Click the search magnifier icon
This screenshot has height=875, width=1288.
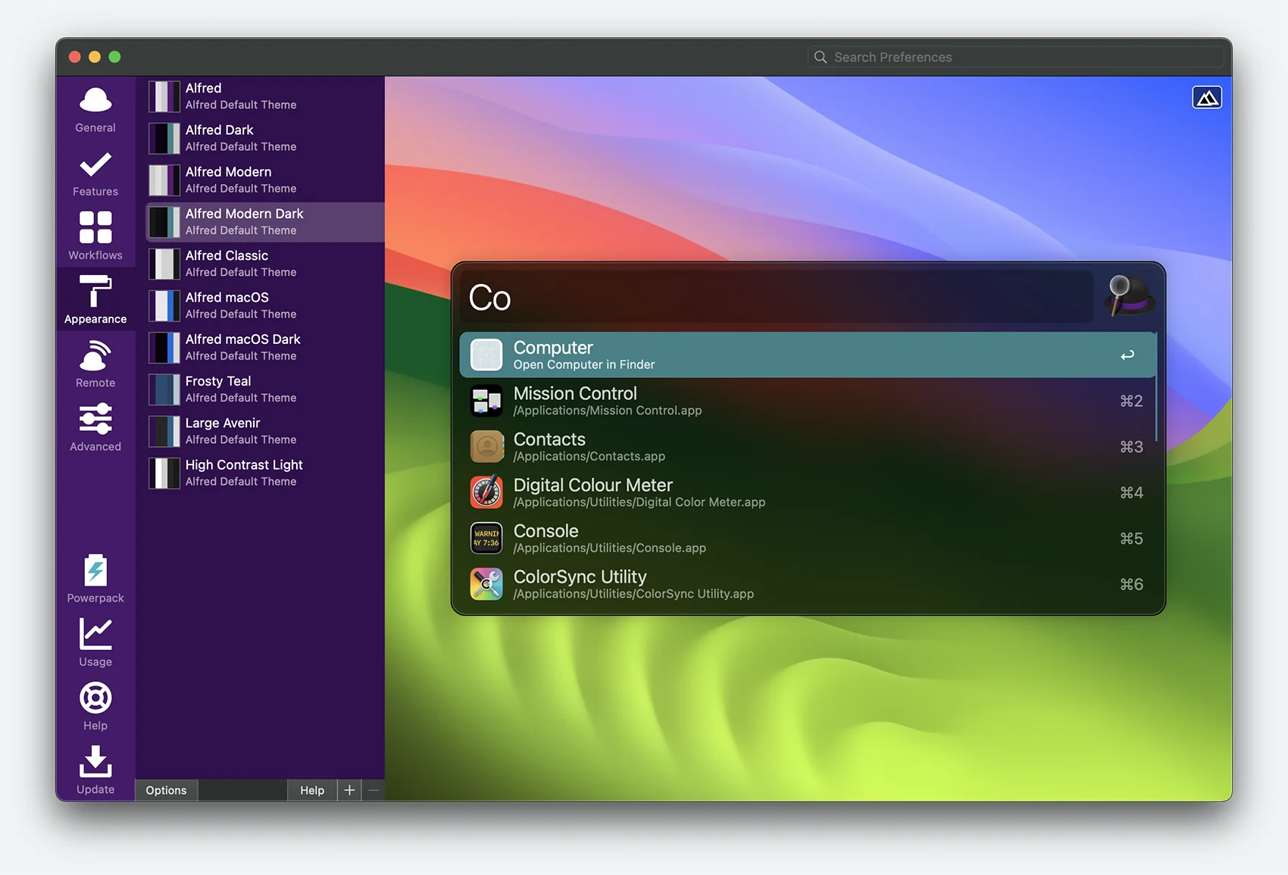[x=821, y=57]
